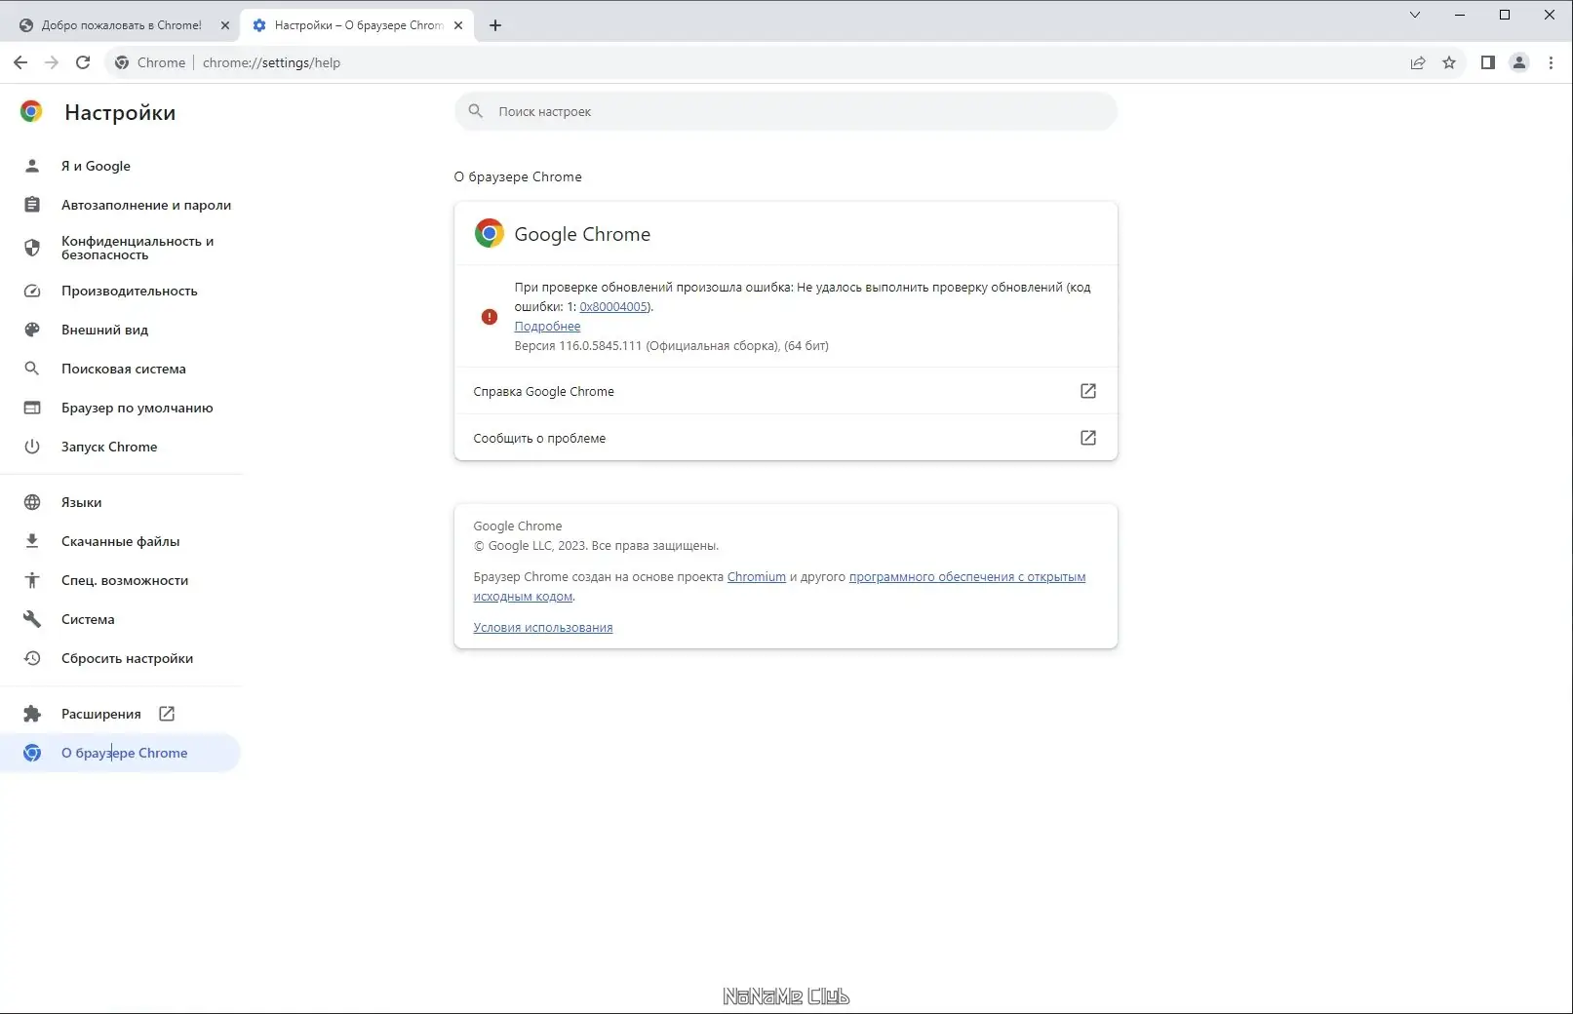
Task: Click the error code link 0x80004005
Action: pyautogui.click(x=614, y=306)
